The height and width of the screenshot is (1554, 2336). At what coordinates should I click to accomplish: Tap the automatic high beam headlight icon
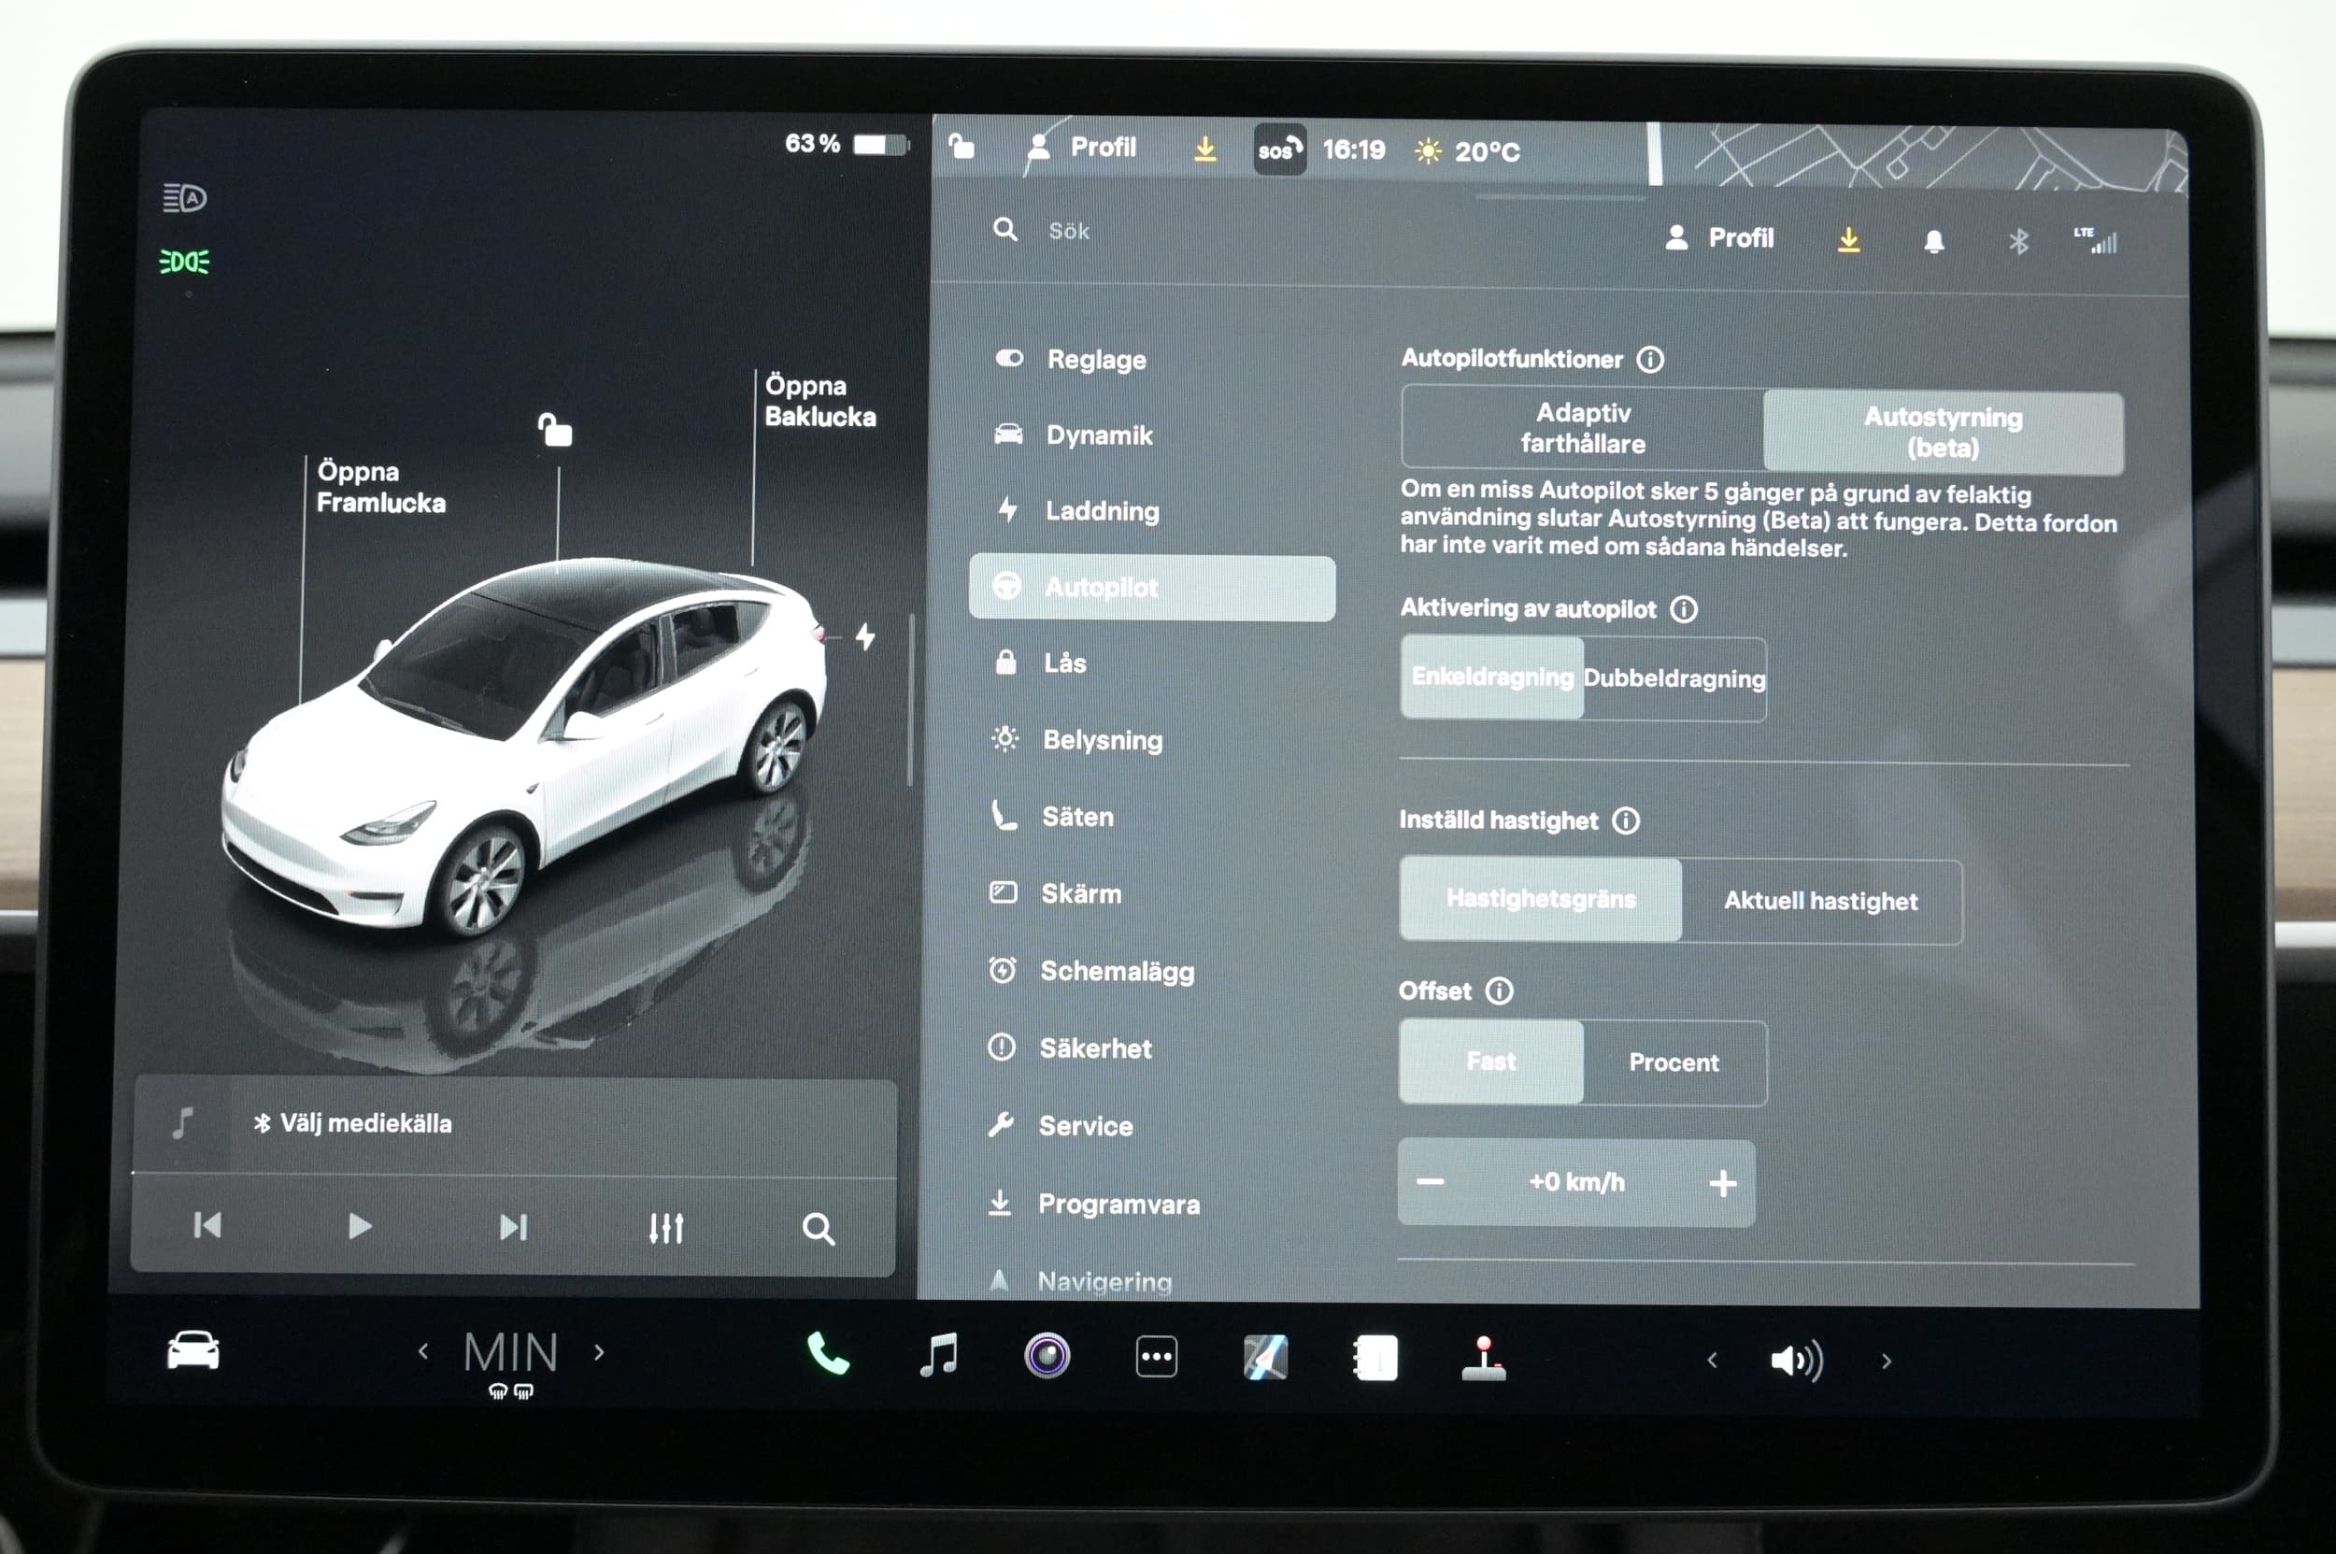click(x=184, y=198)
